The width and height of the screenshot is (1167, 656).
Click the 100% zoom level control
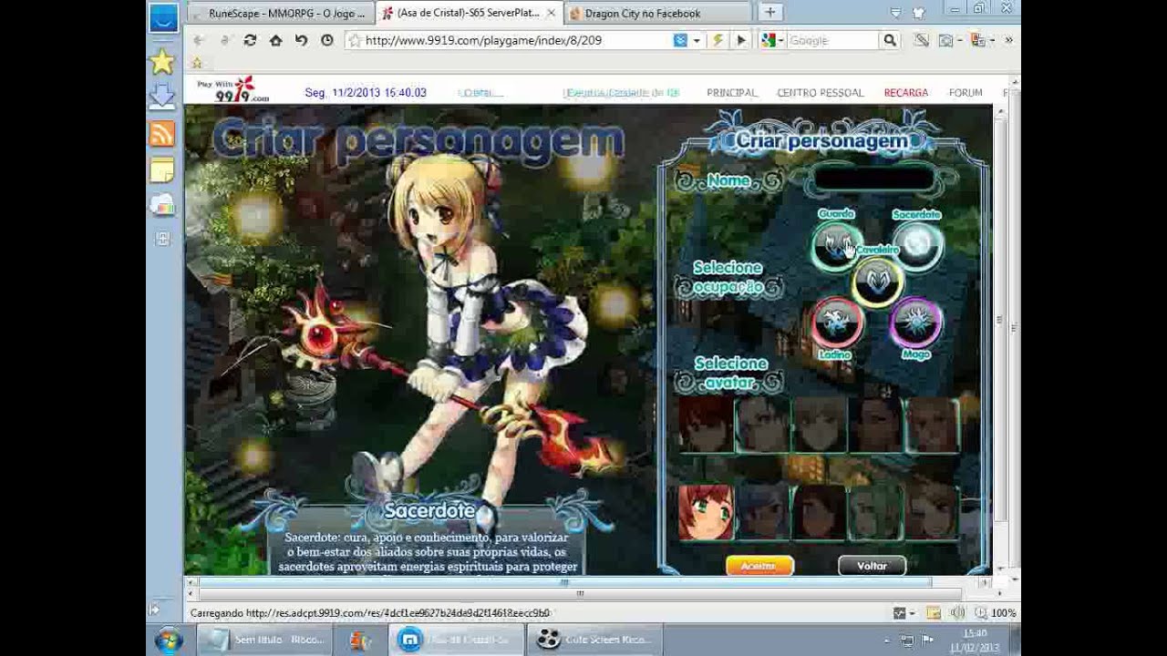[x=997, y=613]
